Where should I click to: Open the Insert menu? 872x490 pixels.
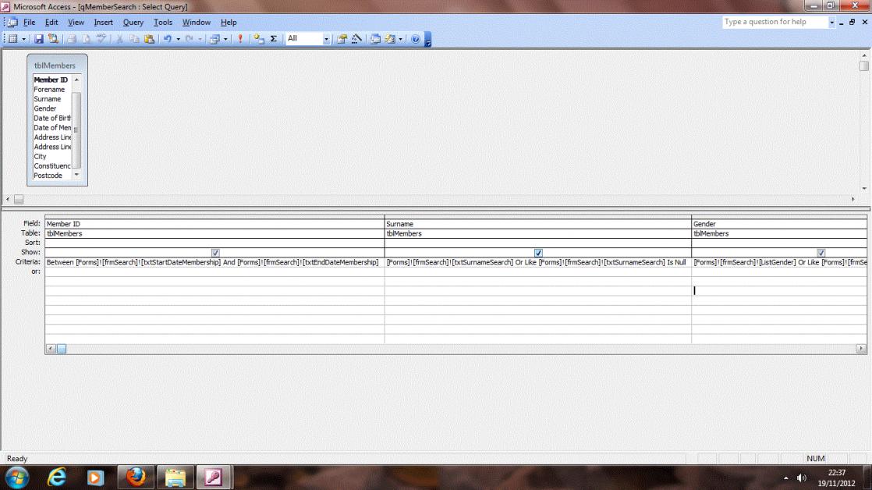click(103, 23)
